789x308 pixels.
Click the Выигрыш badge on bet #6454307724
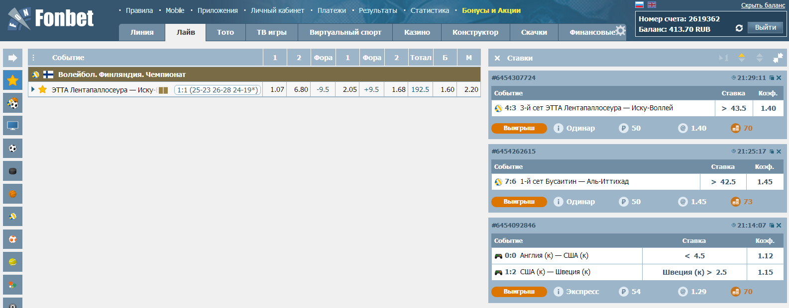click(519, 128)
